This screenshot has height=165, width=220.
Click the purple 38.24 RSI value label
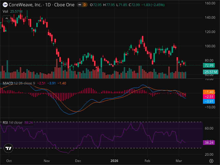[209, 143]
